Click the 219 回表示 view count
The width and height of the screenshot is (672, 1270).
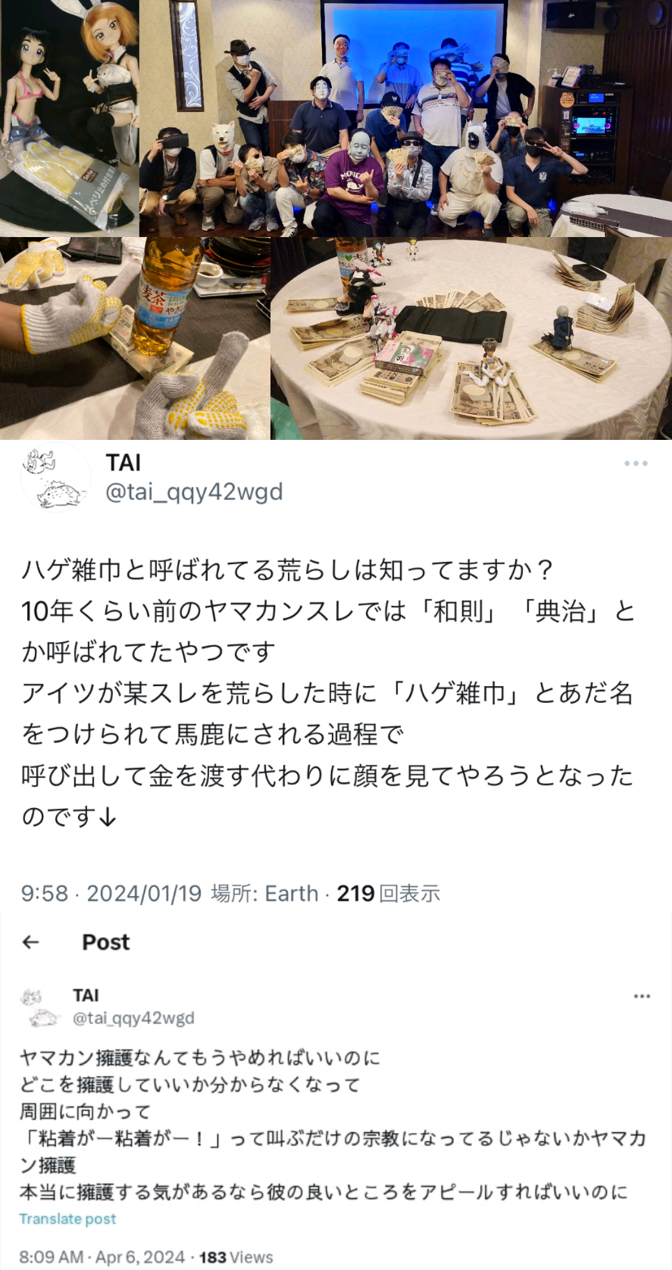pos(388,893)
